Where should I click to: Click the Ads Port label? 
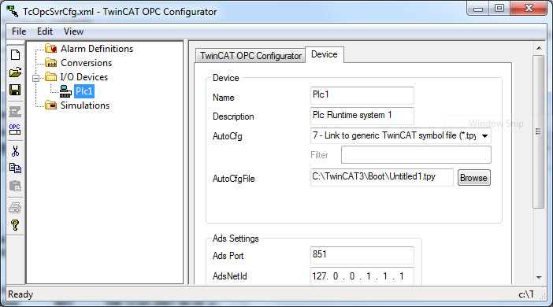click(x=228, y=256)
